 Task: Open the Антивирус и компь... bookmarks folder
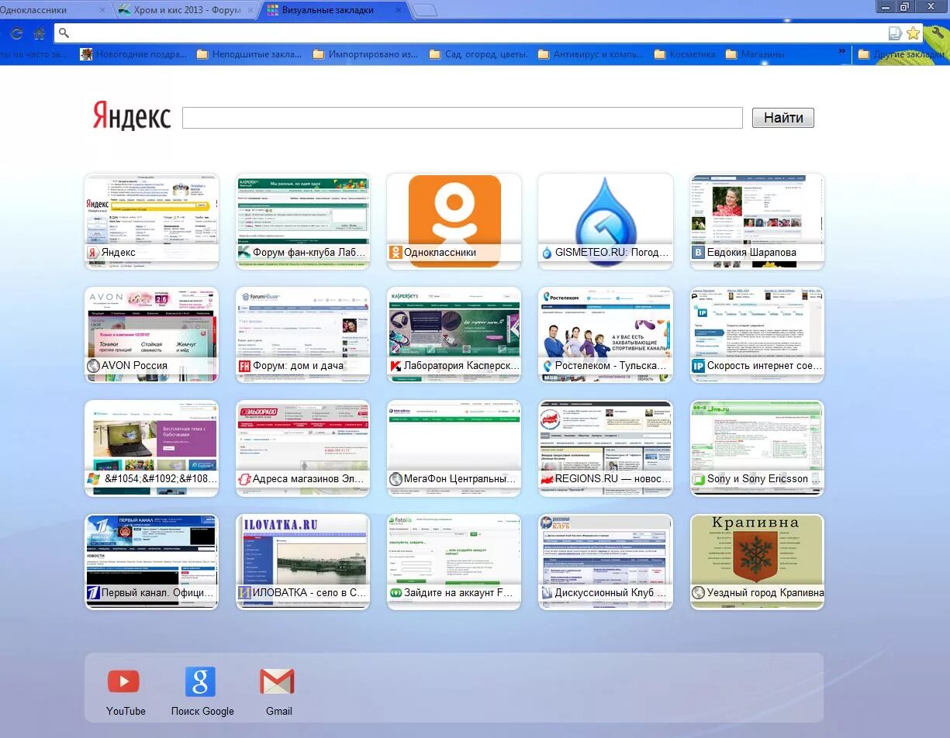coord(590,54)
